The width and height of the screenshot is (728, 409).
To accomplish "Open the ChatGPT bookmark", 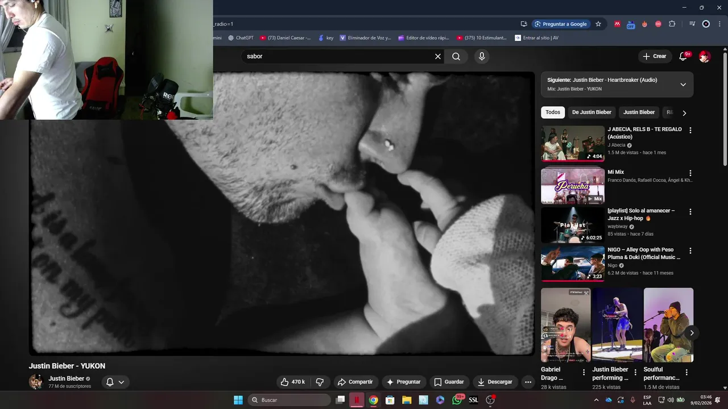I will (241, 38).
